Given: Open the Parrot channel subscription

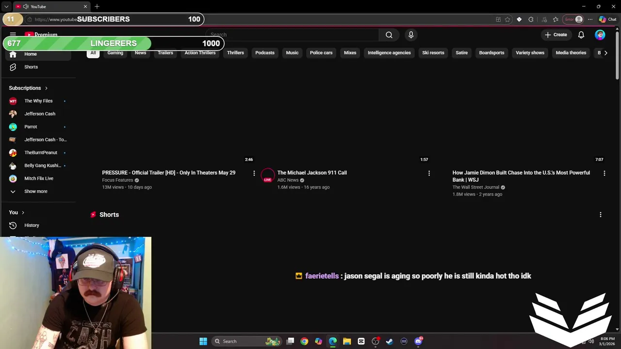Looking at the screenshot, I should pyautogui.click(x=38, y=127).
